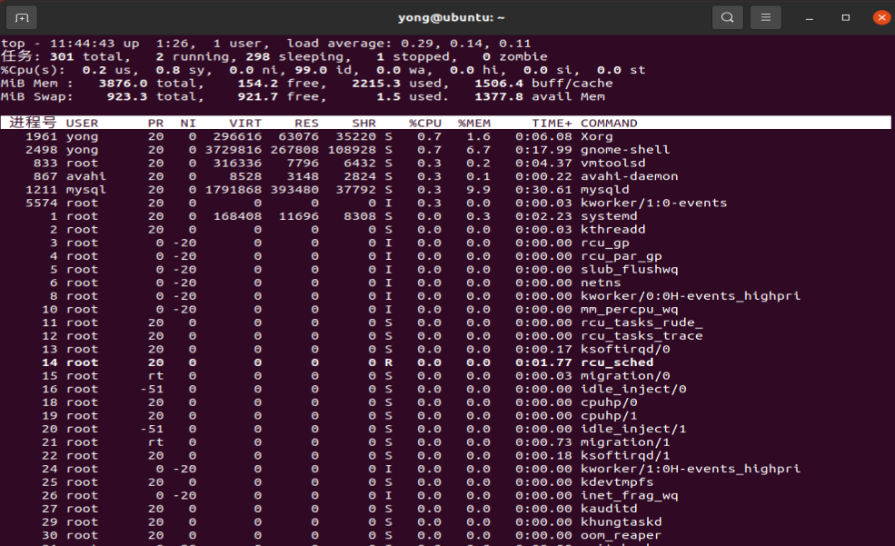Click the vmtoolsd process name
Screen dimensions: 895x546
[613, 164]
